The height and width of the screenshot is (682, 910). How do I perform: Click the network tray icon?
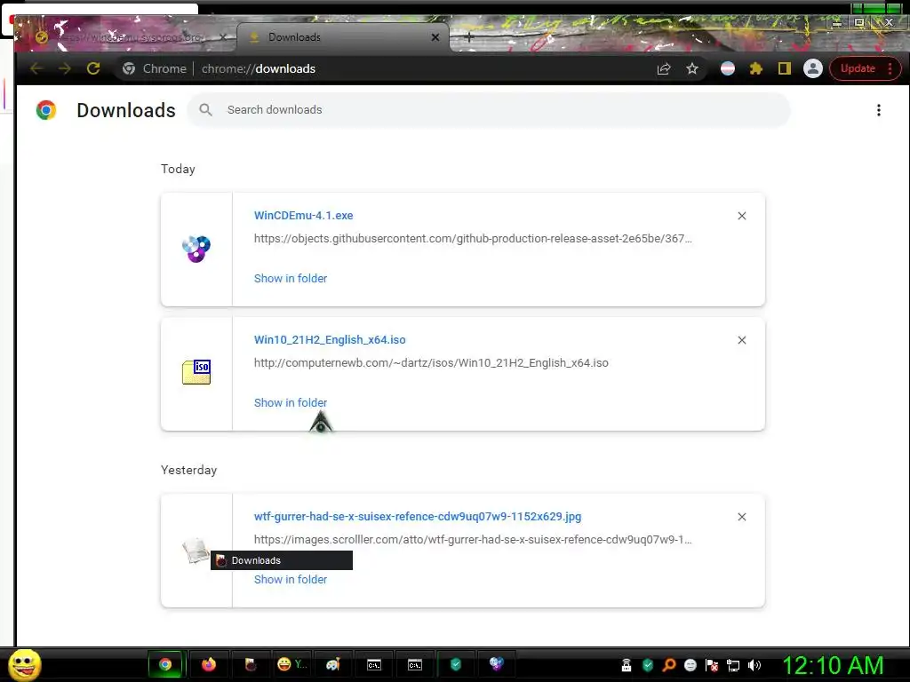pyautogui.click(x=733, y=665)
